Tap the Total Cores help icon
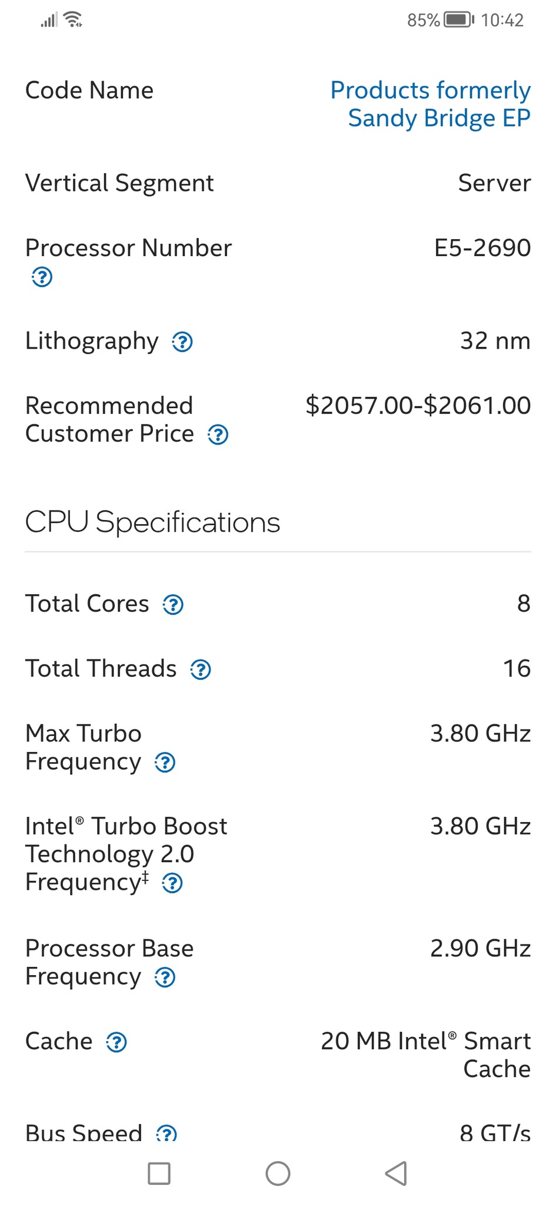This screenshot has height=1206, width=556. pos(173,605)
